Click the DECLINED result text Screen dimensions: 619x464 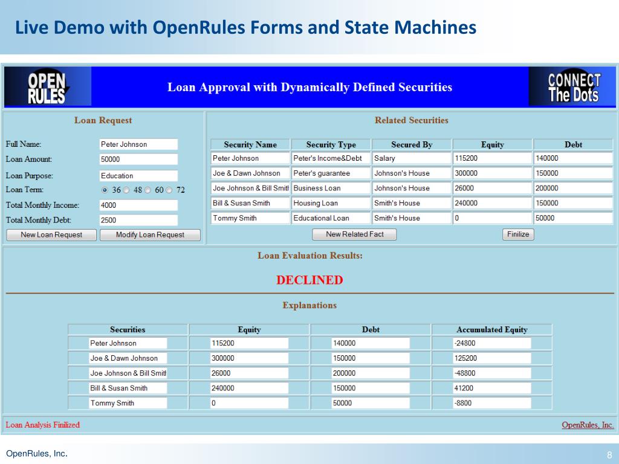[309, 280]
